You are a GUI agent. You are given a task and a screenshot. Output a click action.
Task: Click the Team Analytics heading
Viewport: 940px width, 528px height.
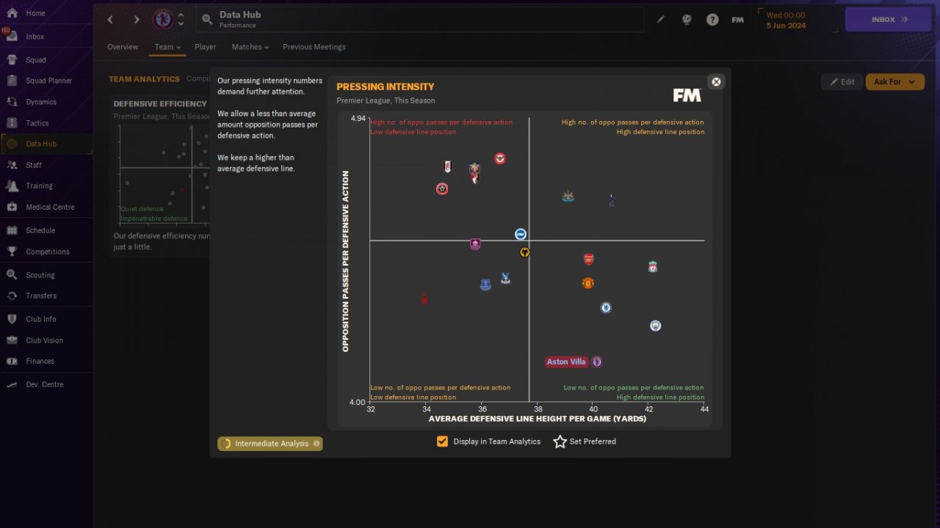click(144, 79)
